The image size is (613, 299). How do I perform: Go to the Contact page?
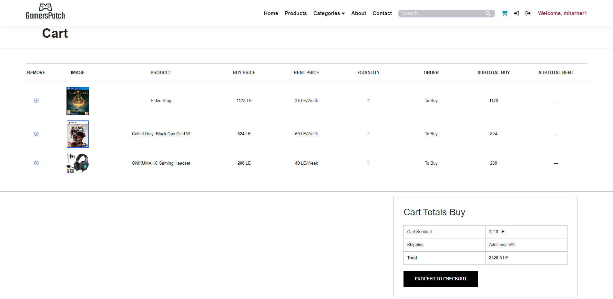pos(382,13)
